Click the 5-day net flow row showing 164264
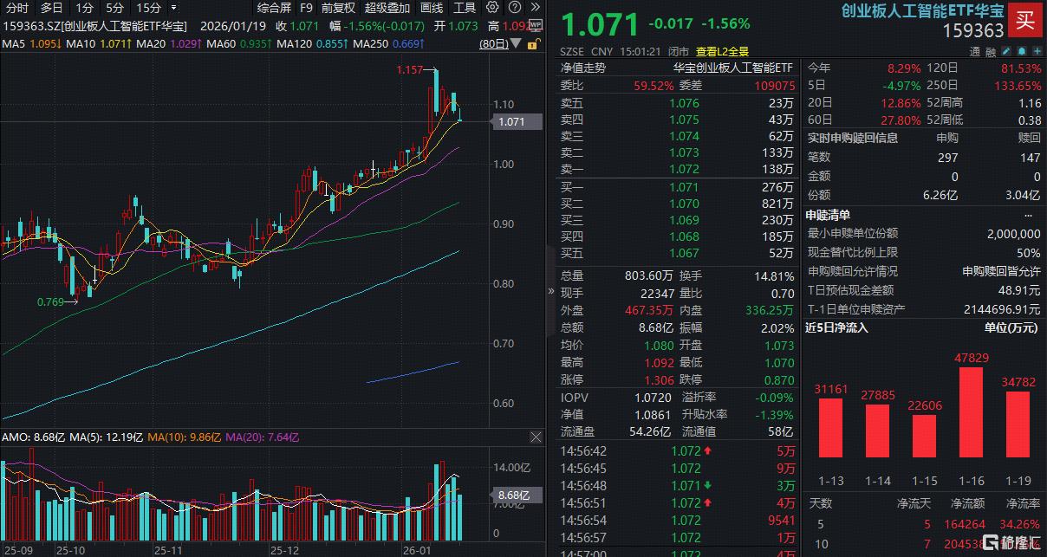Screen dimensions: 1047x557 coord(924,524)
